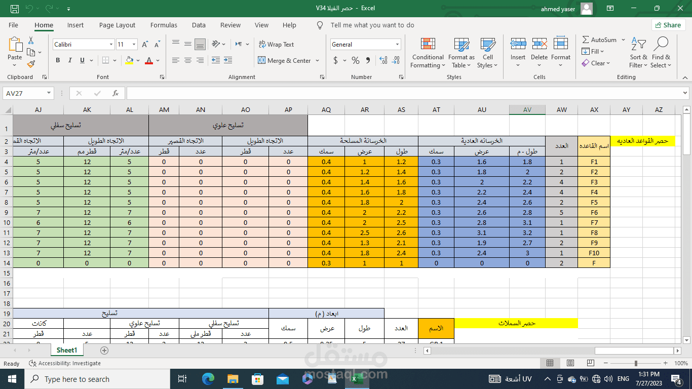
Task: Click Comma Style icon
Action: [368, 61]
